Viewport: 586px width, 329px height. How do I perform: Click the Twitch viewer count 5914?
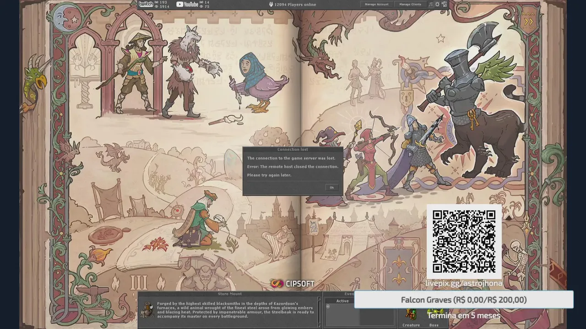pyautogui.click(x=164, y=6)
